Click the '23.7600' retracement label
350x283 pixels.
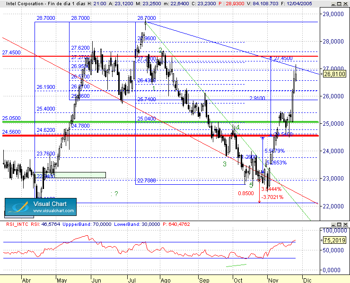[46, 154]
